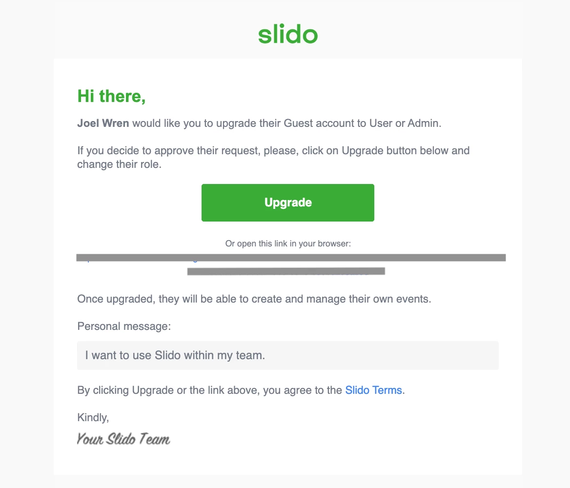Approve the request with the Upgrade button
The height and width of the screenshot is (488, 570).
click(288, 203)
